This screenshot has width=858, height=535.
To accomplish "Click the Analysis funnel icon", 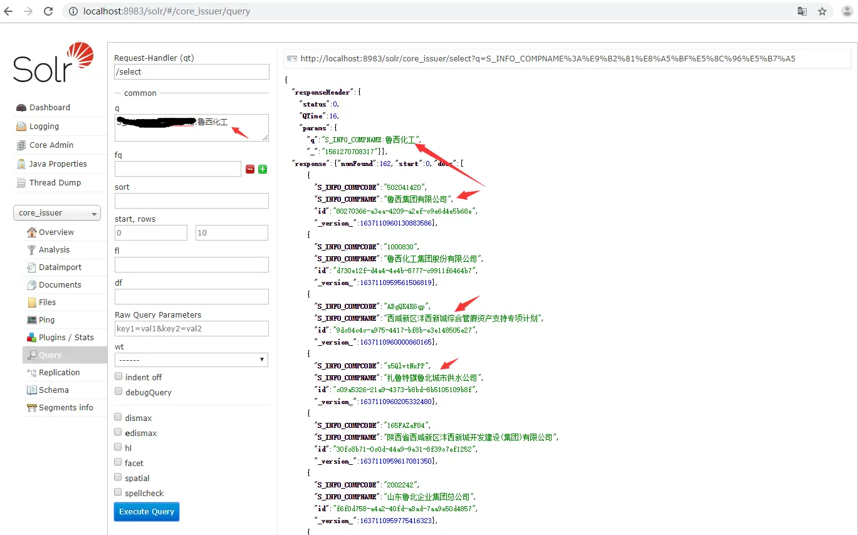I will (x=31, y=250).
